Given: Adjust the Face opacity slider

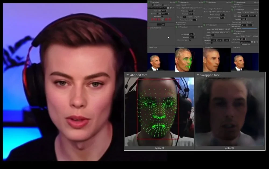Looking at the screenshot, I should (249, 28).
